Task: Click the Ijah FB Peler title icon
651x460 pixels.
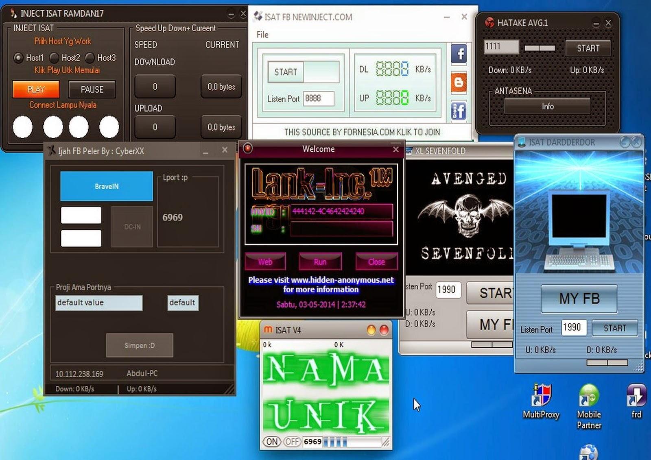Action: tap(52, 150)
